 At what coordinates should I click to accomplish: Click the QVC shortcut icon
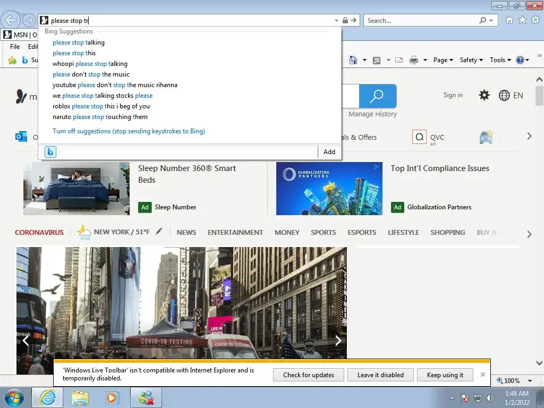(419, 137)
